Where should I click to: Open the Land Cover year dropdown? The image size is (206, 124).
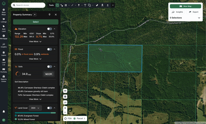[x=35, y=108]
